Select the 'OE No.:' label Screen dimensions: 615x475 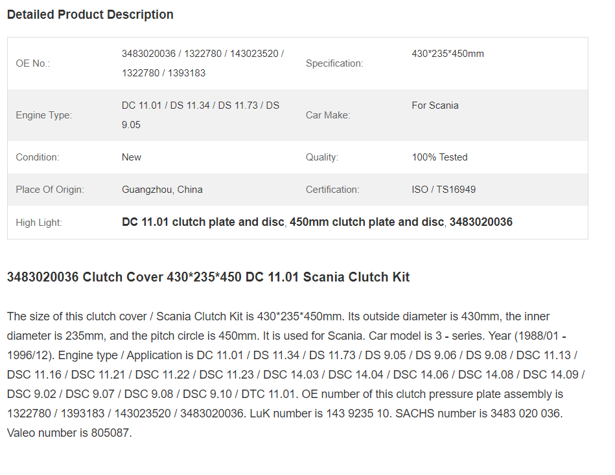(33, 63)
